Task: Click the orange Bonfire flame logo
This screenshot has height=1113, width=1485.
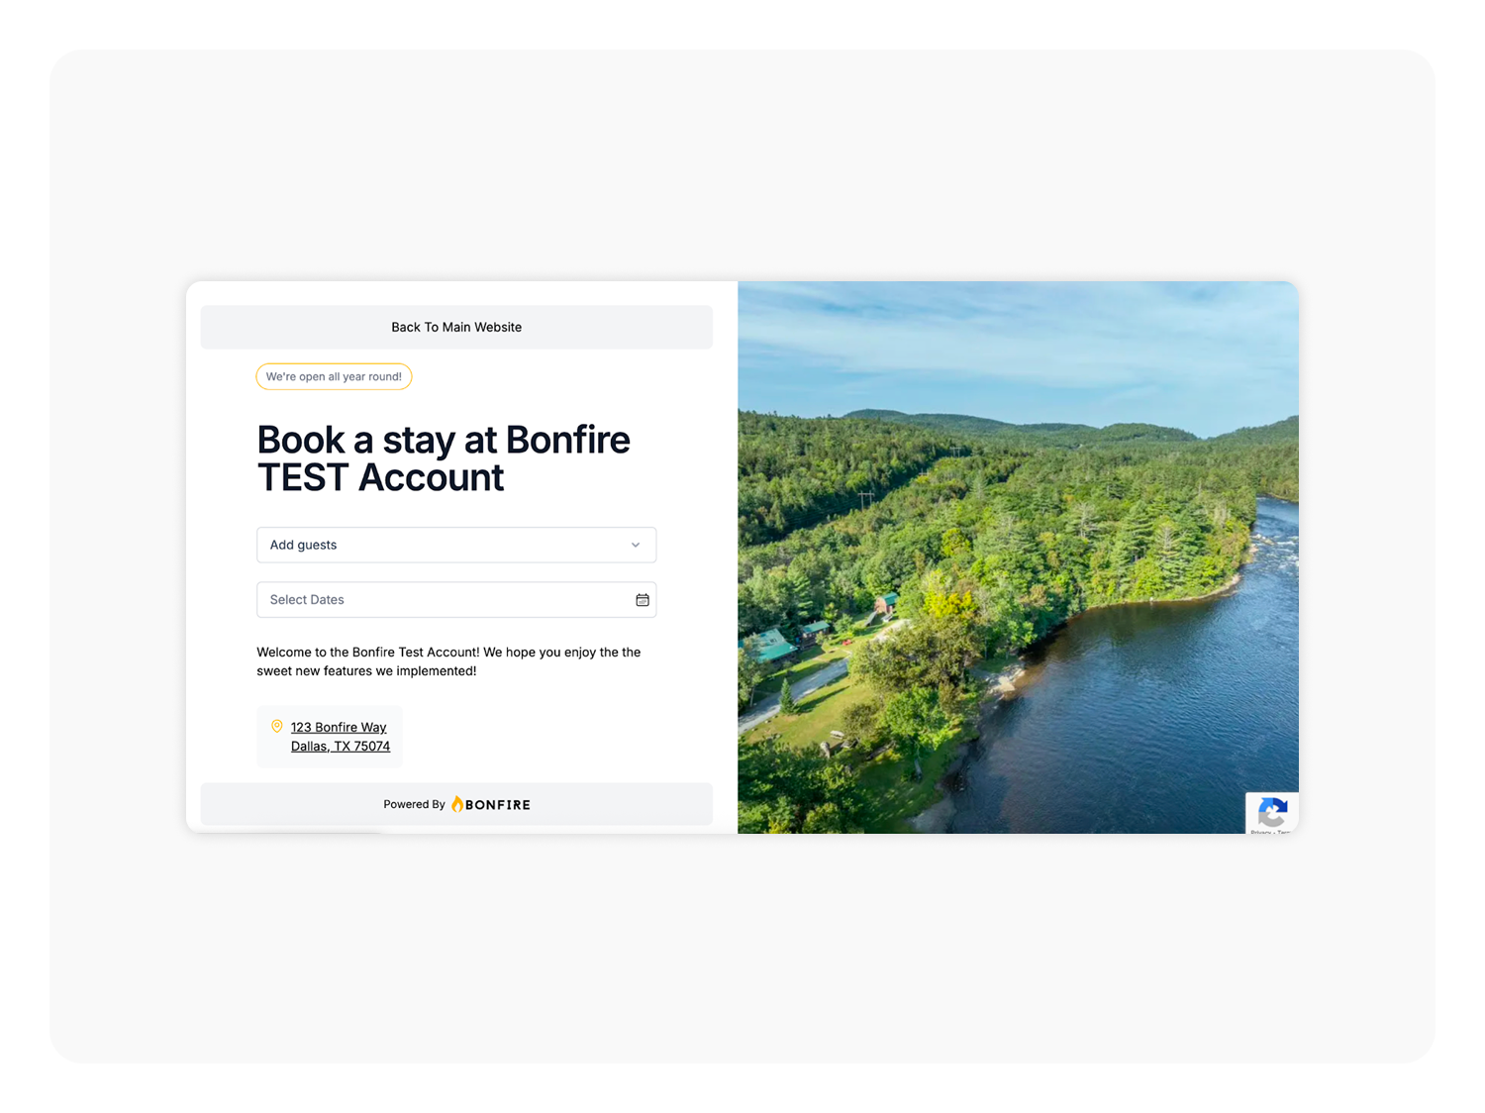Action: pos(457,804)
